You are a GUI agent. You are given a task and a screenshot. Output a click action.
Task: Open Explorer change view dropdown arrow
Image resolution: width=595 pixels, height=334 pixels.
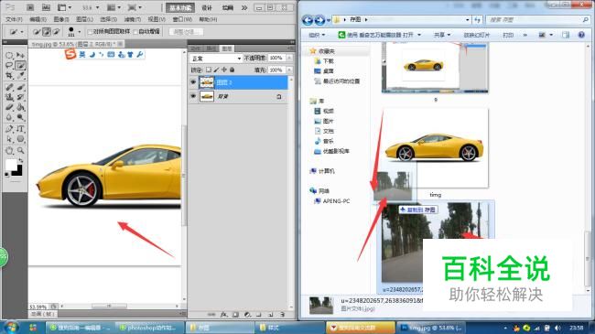(551, 35)
